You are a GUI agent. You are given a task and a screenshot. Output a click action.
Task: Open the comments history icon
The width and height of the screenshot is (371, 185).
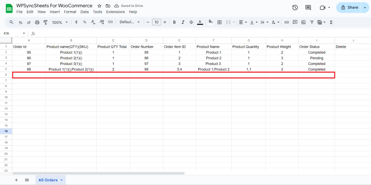(x=308, y=8)
